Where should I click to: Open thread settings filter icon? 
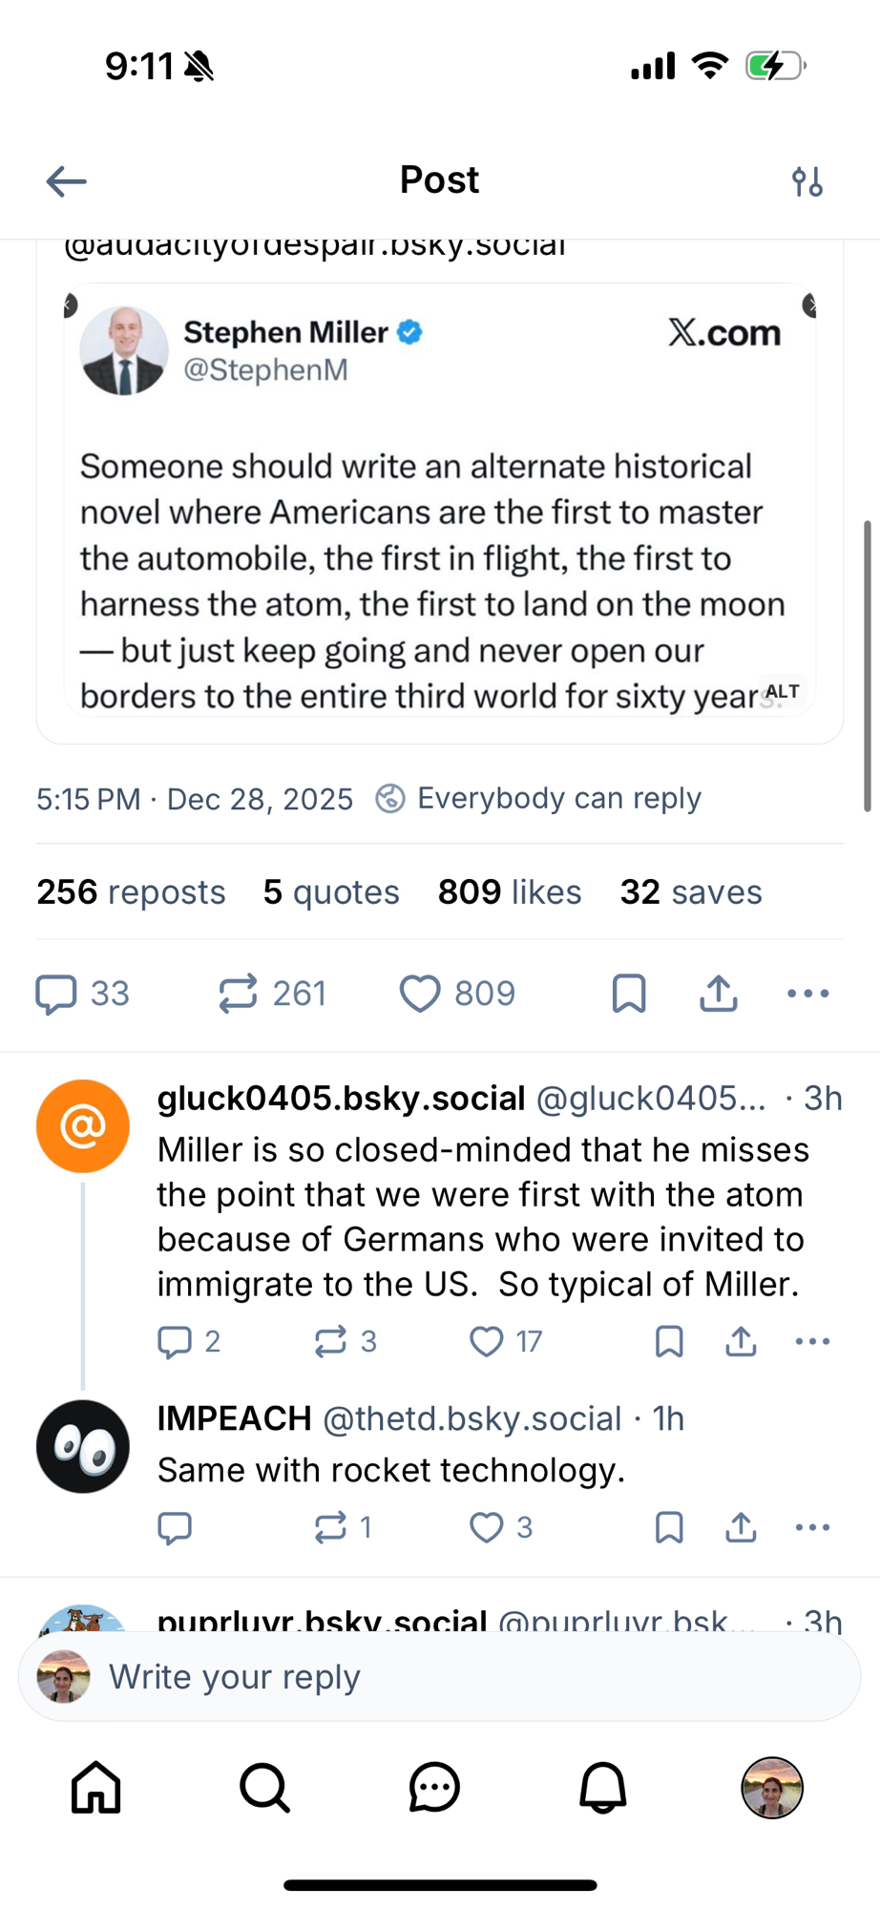tap(807, 180)
